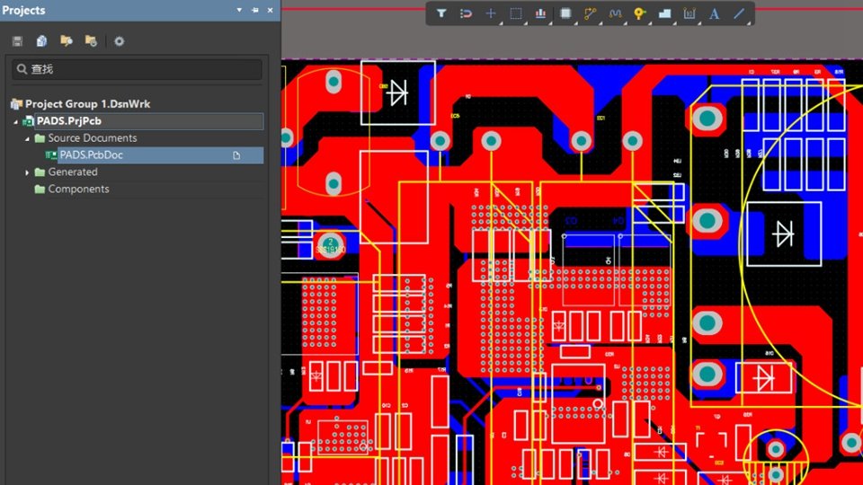This screenshot has width=863, height=485.
Task: Select the place polygon pour tool
Action: 665,13
